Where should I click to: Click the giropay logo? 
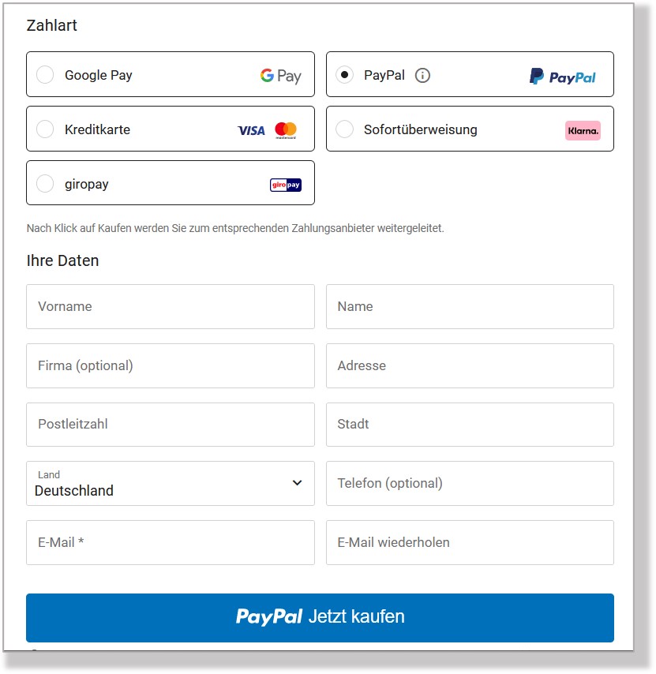coord(286,185)
